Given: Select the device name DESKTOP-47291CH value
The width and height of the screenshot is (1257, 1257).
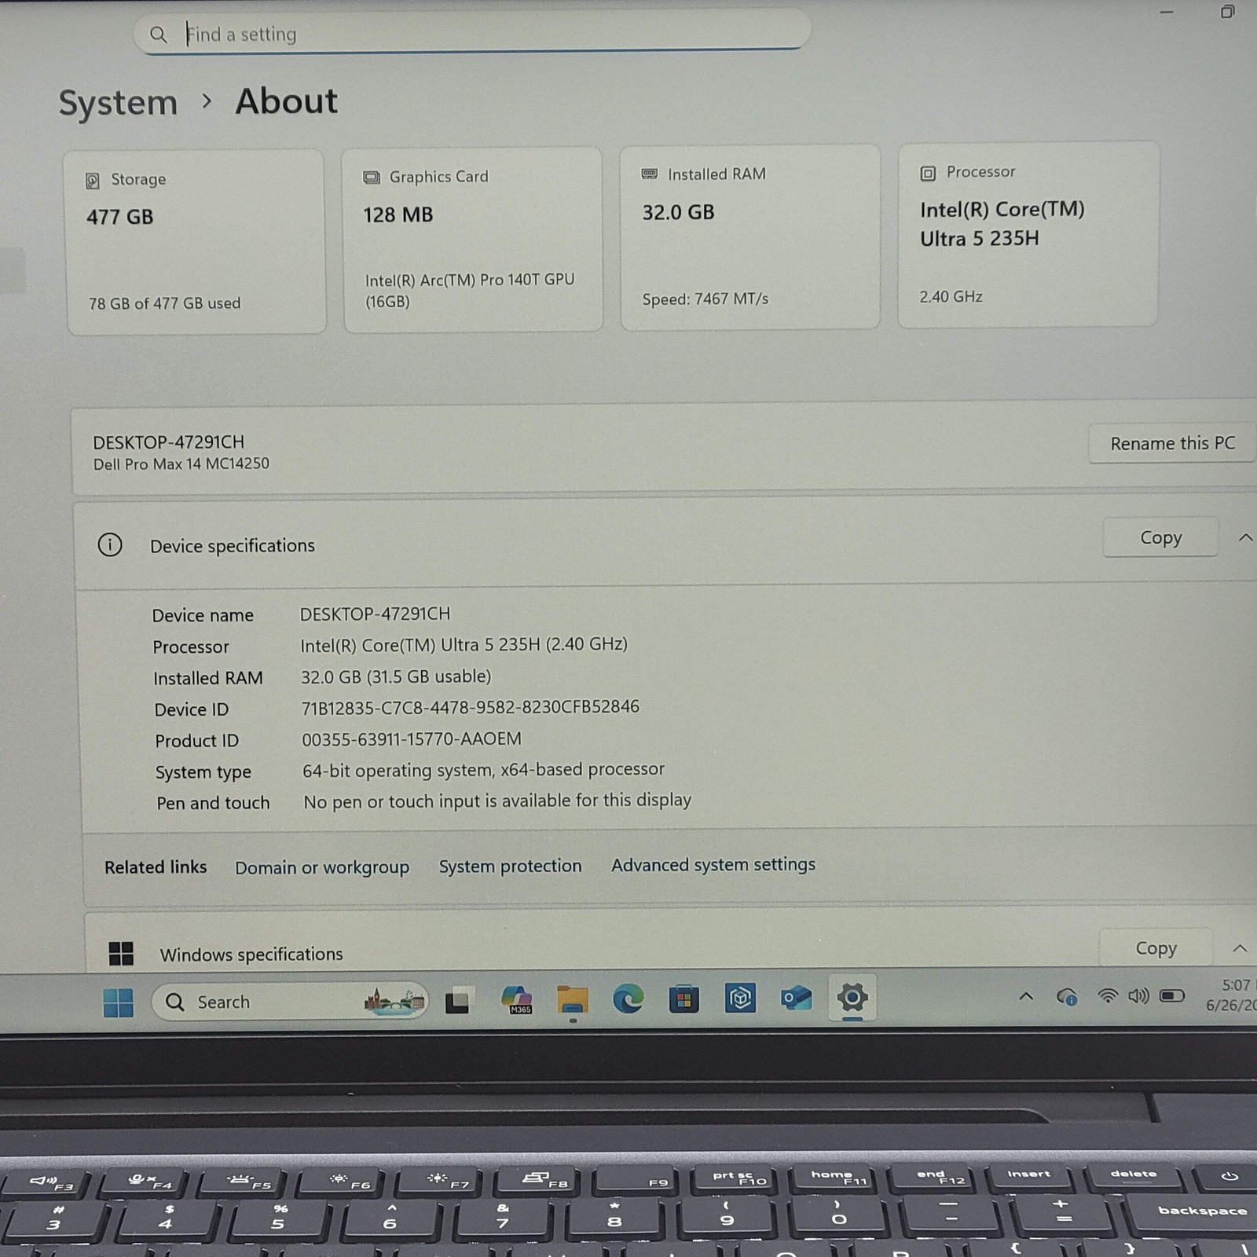Looking at the screenshot, I should click(x=375, y=614).
